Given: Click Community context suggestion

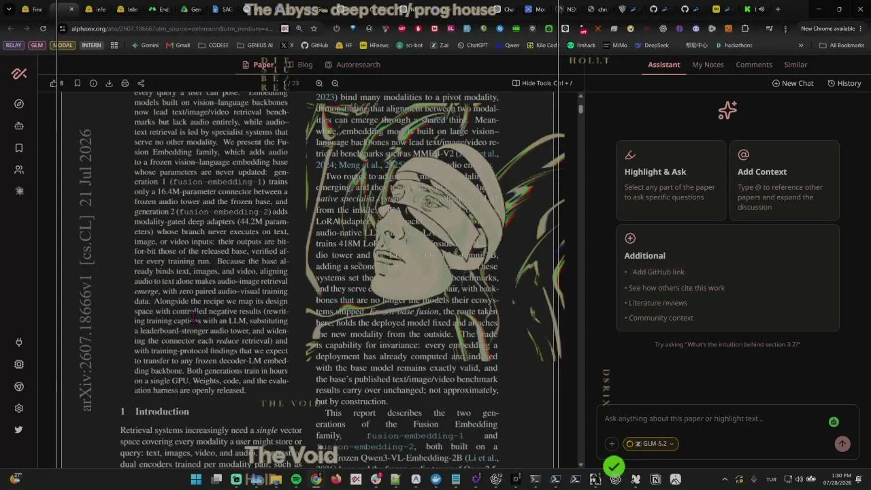Looking at the screenshot, I should [661, 318].
